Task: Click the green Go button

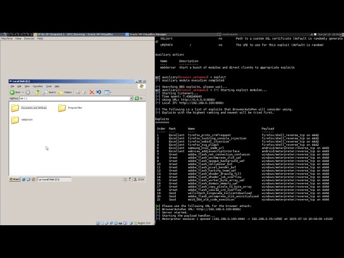Action: click(x=139, y=98)
